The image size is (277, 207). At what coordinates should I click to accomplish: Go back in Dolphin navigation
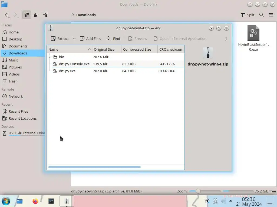(x=7, y=15)
